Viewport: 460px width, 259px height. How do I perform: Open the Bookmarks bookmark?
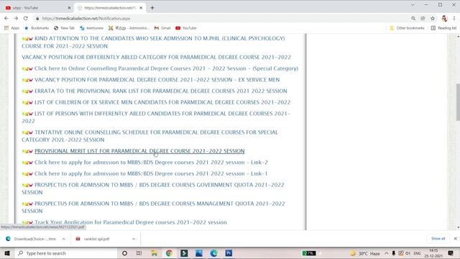37,28
